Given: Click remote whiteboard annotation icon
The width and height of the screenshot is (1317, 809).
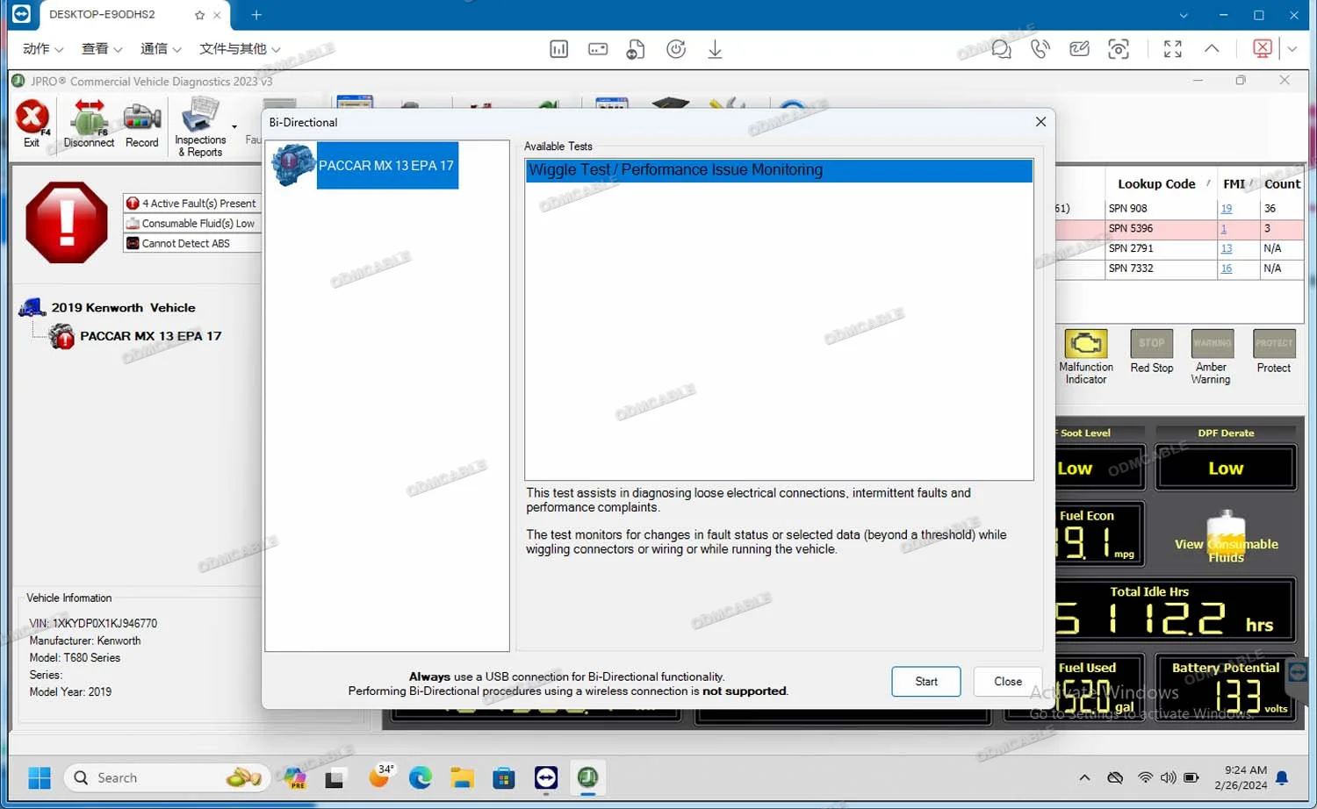Looking at the screenshot, I should click(x=1079, y=49).
